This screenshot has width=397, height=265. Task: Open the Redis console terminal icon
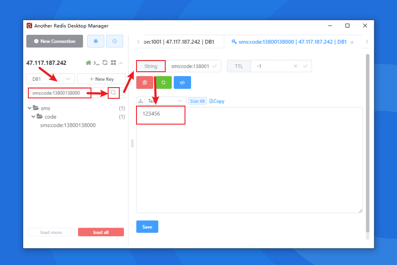pos(97,63)
